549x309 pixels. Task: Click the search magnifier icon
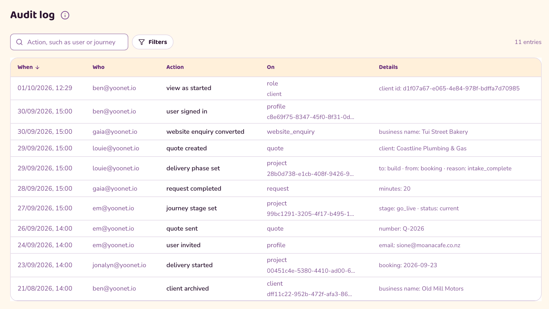19,42
